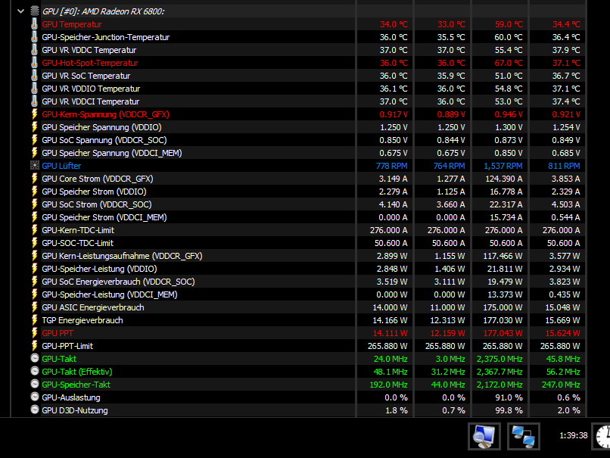
Task: Click lightning icon of GPU-SOC-TDC-Limit
Action: pos(34,243)
